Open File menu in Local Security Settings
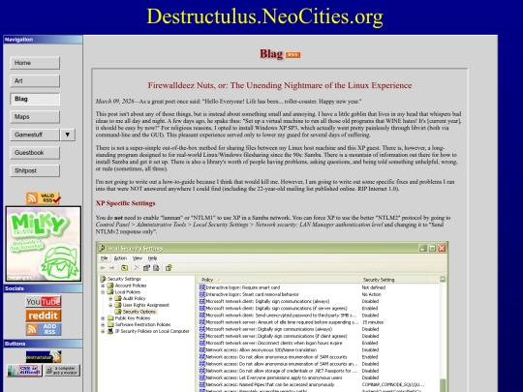Viewport: 523px width, 392px height. pos(105,258)
